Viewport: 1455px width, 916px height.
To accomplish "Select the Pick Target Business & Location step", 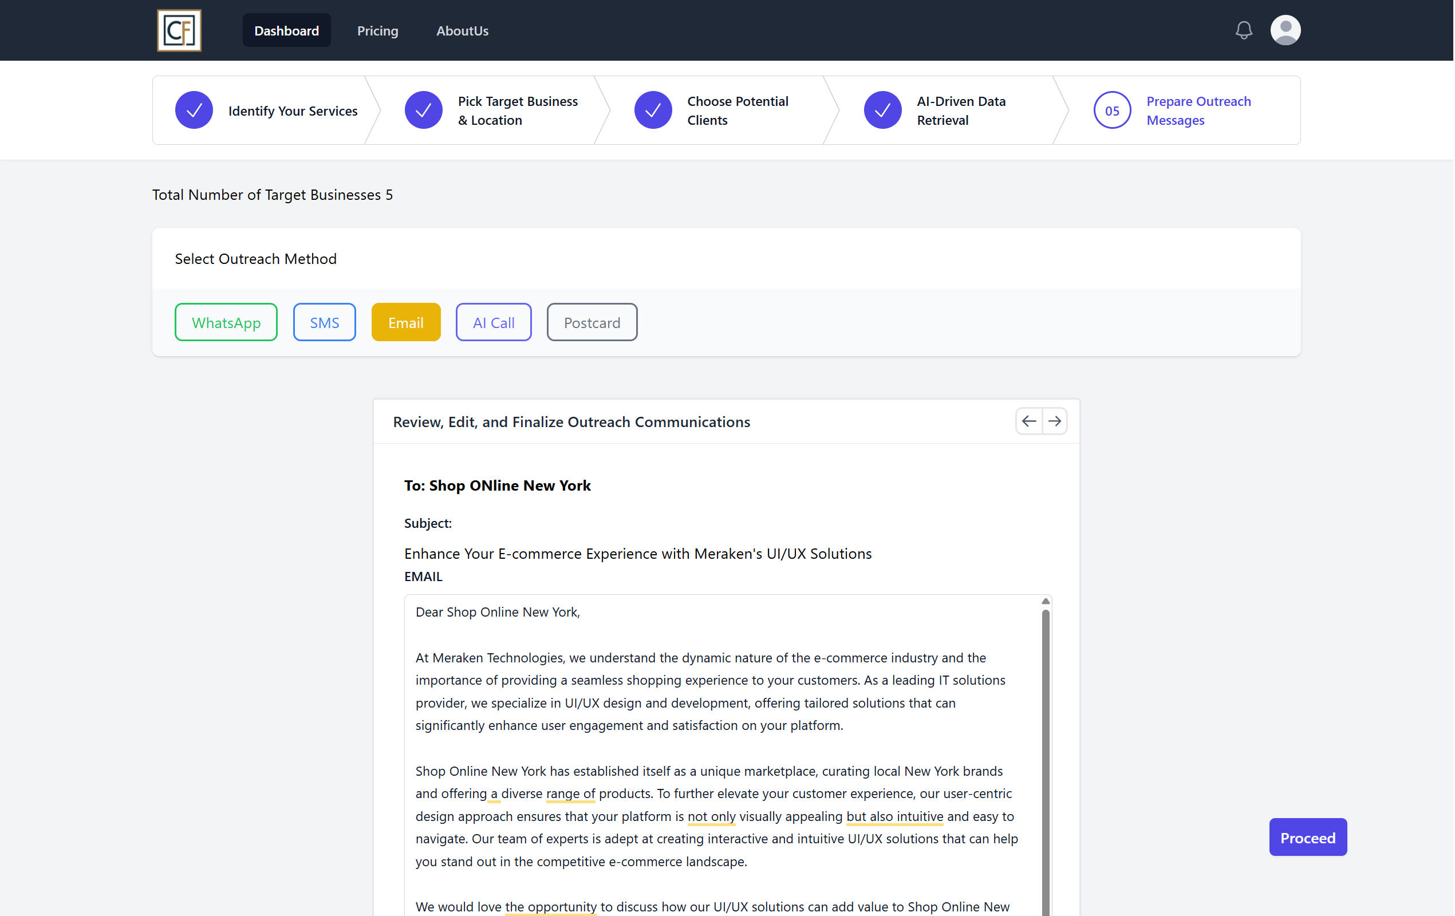I will (x=518, y=110).
